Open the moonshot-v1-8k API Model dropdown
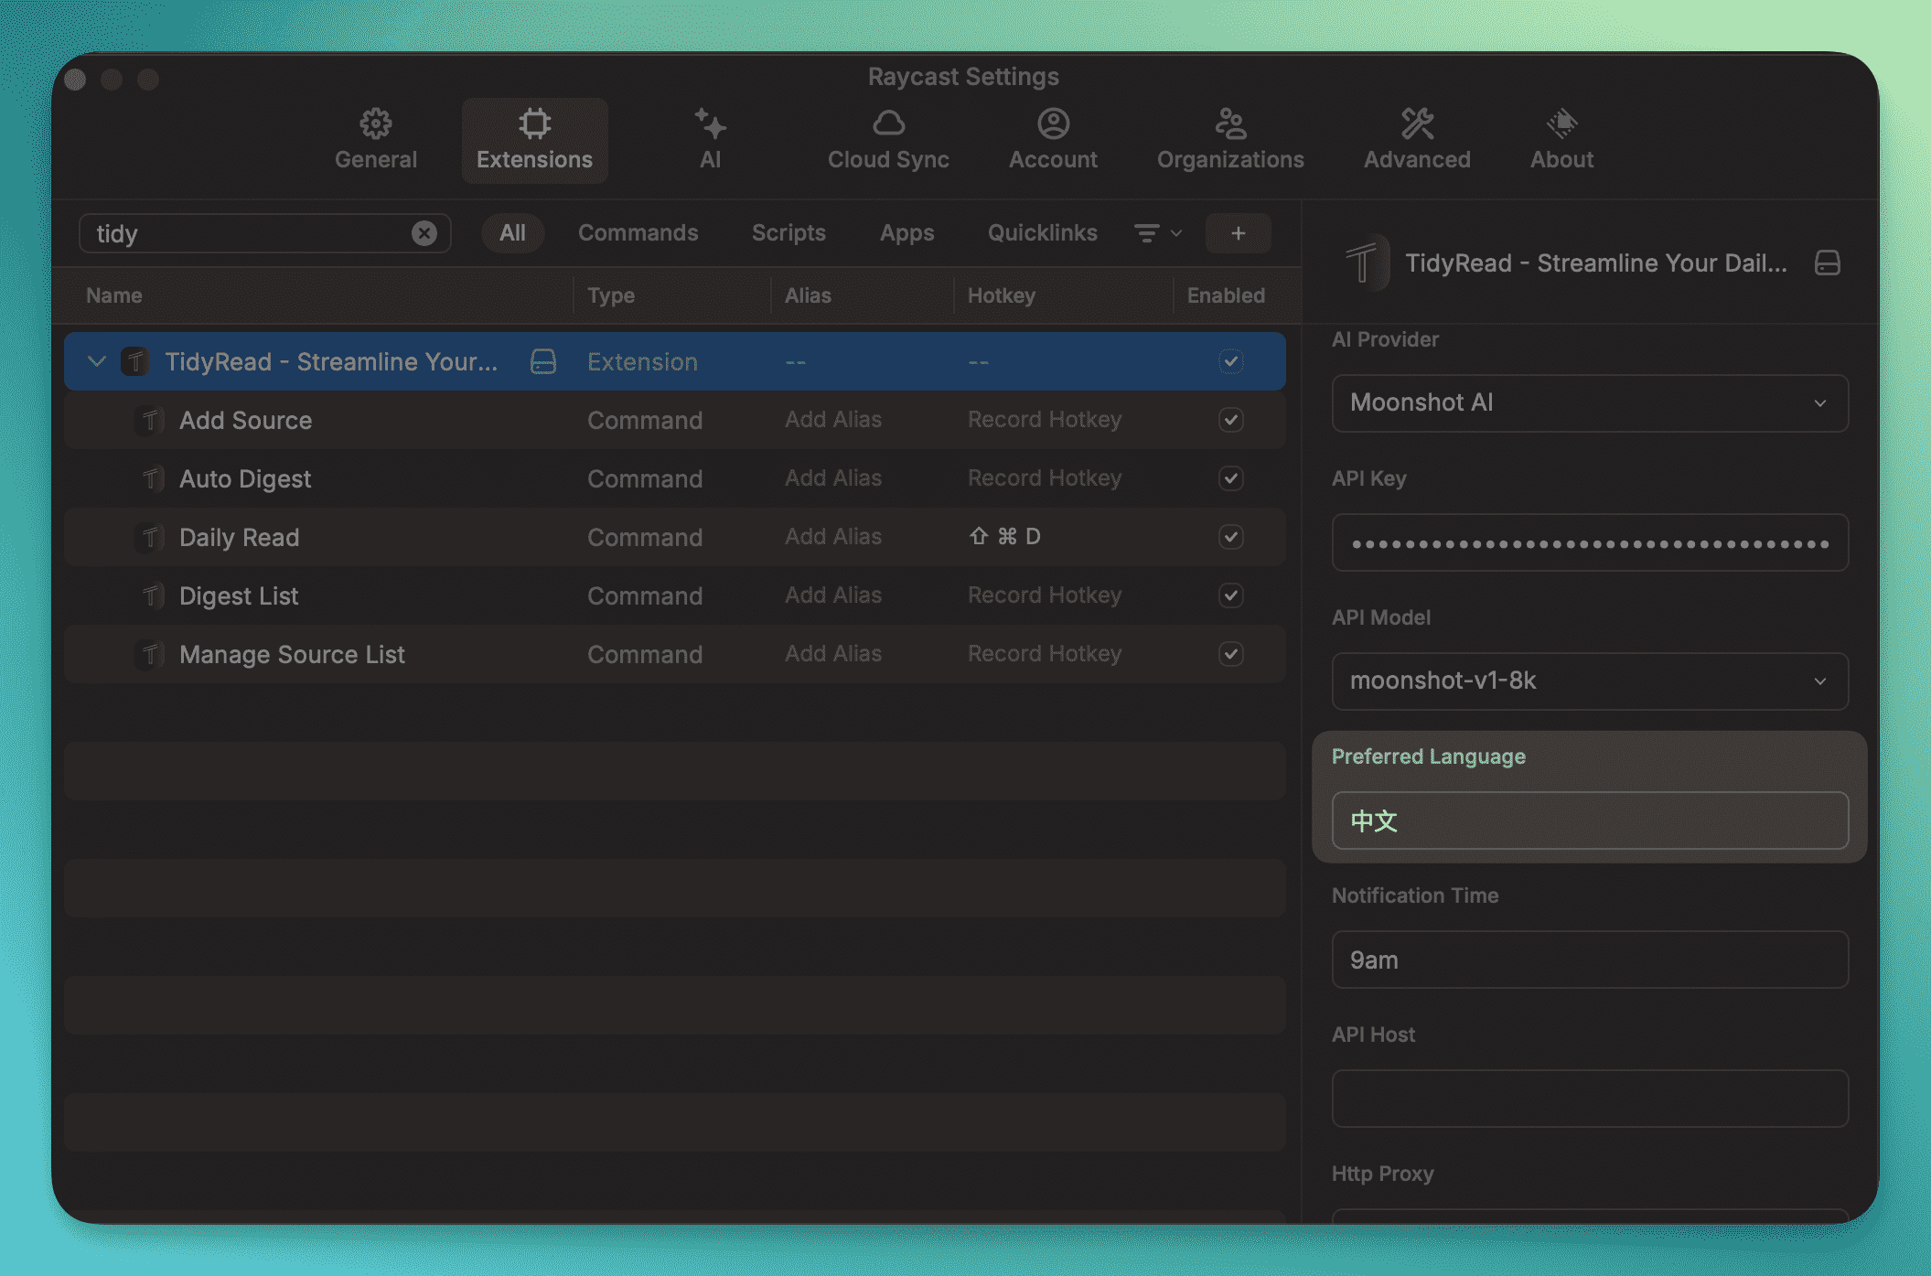Image resolution: width=1931 pixels, height=1276 pixels. coord(1589,681)
